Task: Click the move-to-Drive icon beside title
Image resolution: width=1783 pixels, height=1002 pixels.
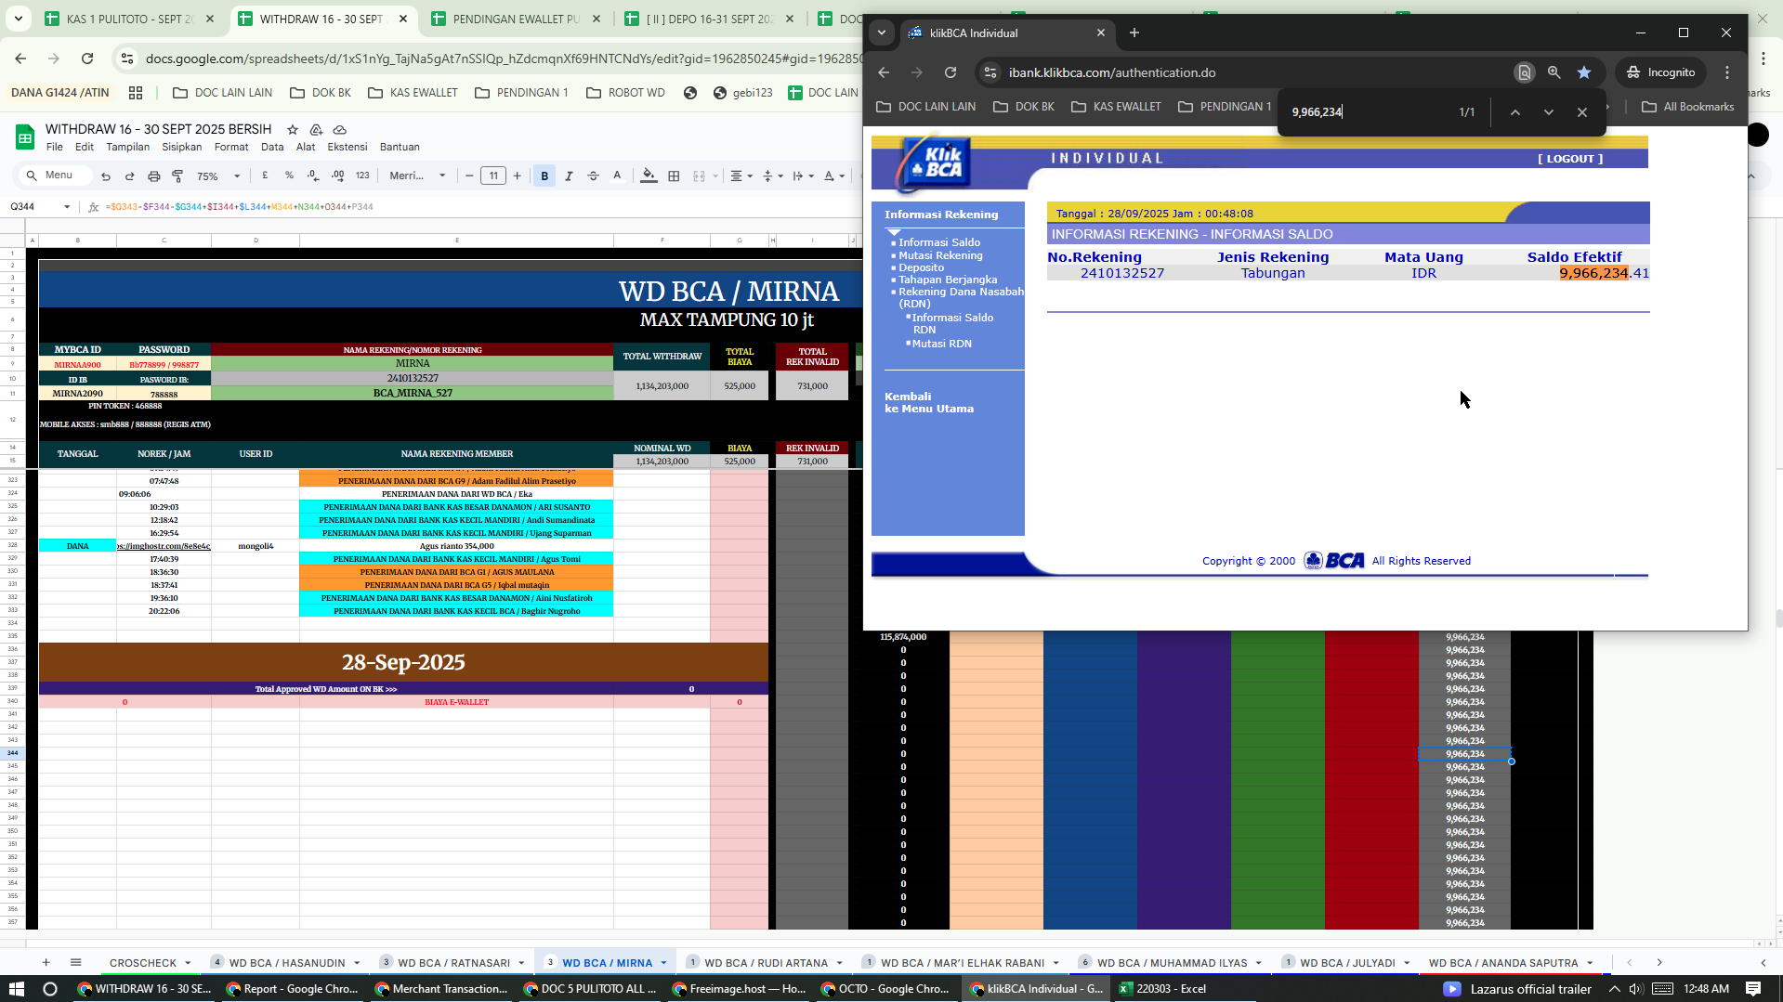Action: pos(316,129)
